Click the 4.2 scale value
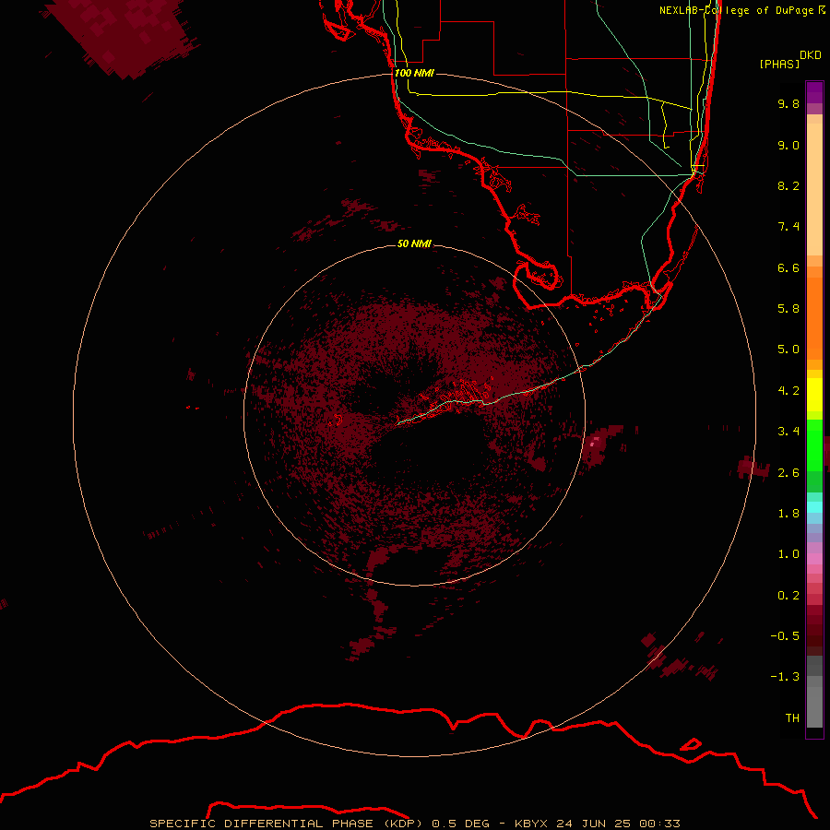The height and width of the screenshot is (830, 830). [x=788, y=391]
